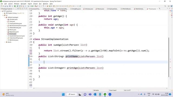Viewport: 173px width, 97px height.
Task: Click the Open Type toolbar icon
Action: pyautogui.click(x=54, y=6)
